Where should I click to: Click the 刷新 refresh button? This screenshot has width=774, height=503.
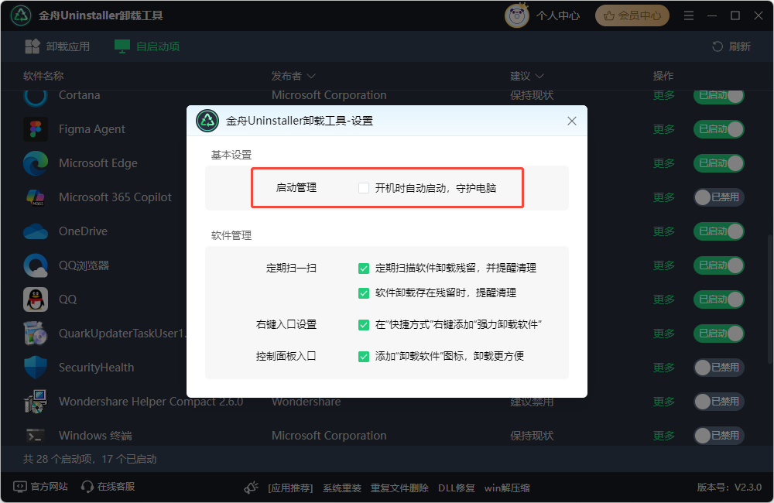(x=731, y=46)
